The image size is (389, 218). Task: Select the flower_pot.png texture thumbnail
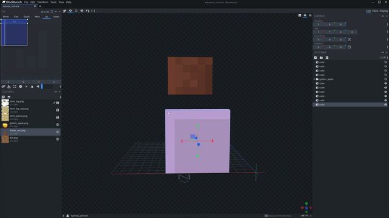click(x=5, y=132)
